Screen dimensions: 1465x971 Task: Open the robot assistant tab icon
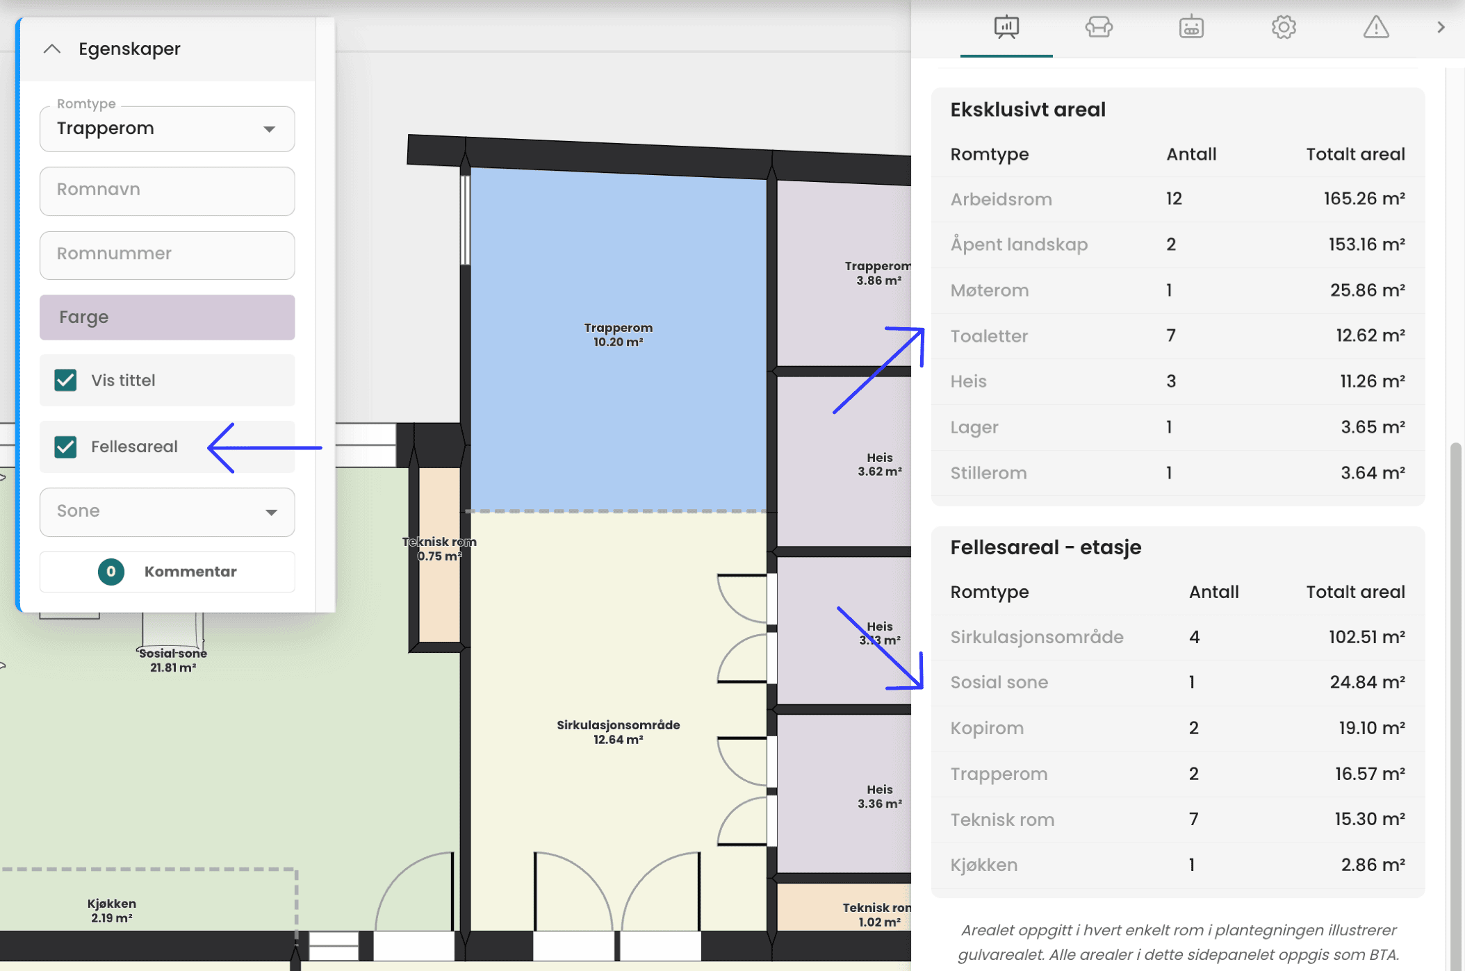point(1190,27)
